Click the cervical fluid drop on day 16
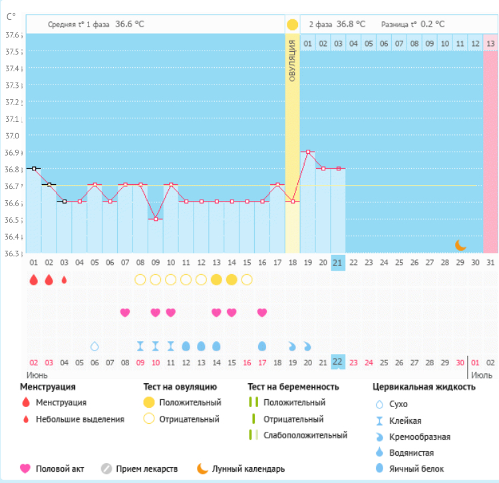 click(262, 346)
